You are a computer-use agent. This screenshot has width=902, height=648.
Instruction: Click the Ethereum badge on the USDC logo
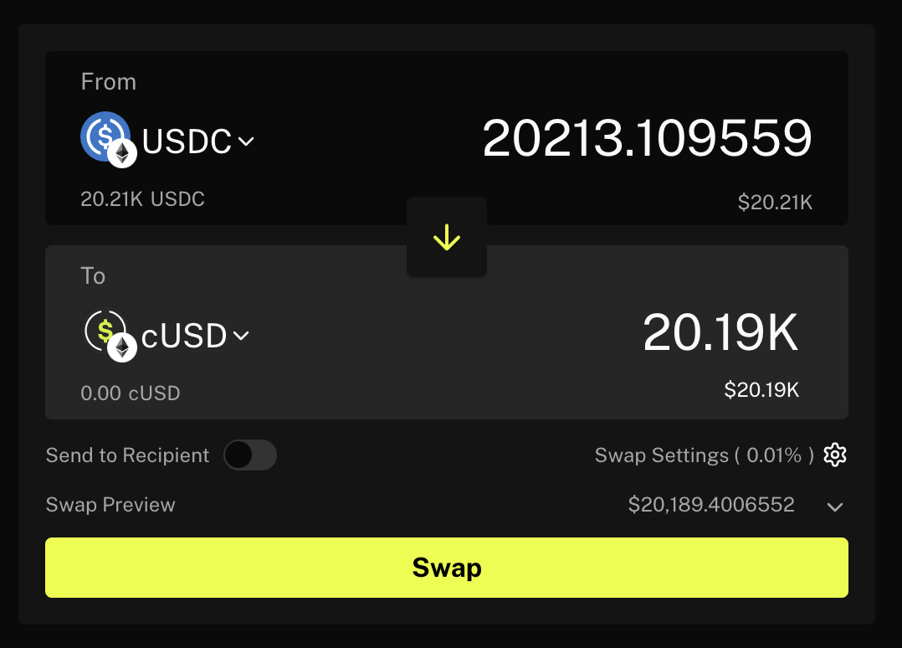click(x=122, y=154)
